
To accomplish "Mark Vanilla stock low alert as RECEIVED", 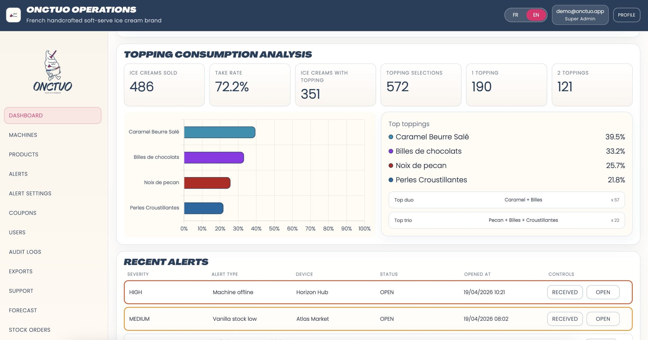I will (x=565, y=319).
